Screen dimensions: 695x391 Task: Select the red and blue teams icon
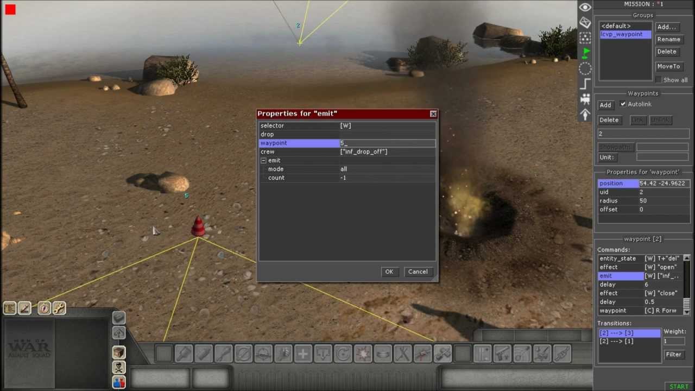pyautogui.click(x=119, y=382)
